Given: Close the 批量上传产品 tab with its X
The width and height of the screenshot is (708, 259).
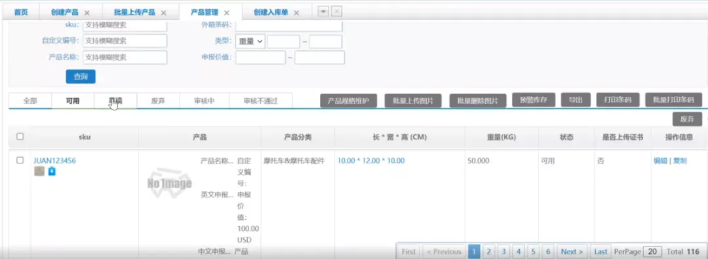Looking at the screenshot, I should point(163,13).
